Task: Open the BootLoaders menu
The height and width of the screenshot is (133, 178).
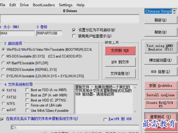Action: point(44,5)
